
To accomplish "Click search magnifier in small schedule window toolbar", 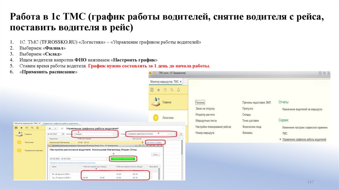I will pos(32,128).
